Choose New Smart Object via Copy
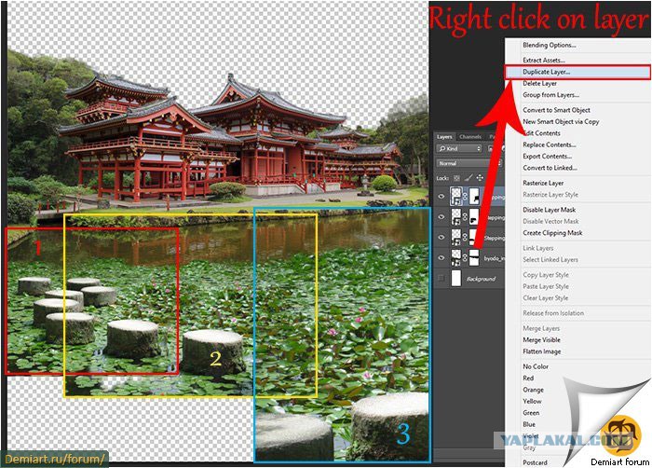Image resolution: width=652 pixels, height=468 pixels. tap(561, 121)
